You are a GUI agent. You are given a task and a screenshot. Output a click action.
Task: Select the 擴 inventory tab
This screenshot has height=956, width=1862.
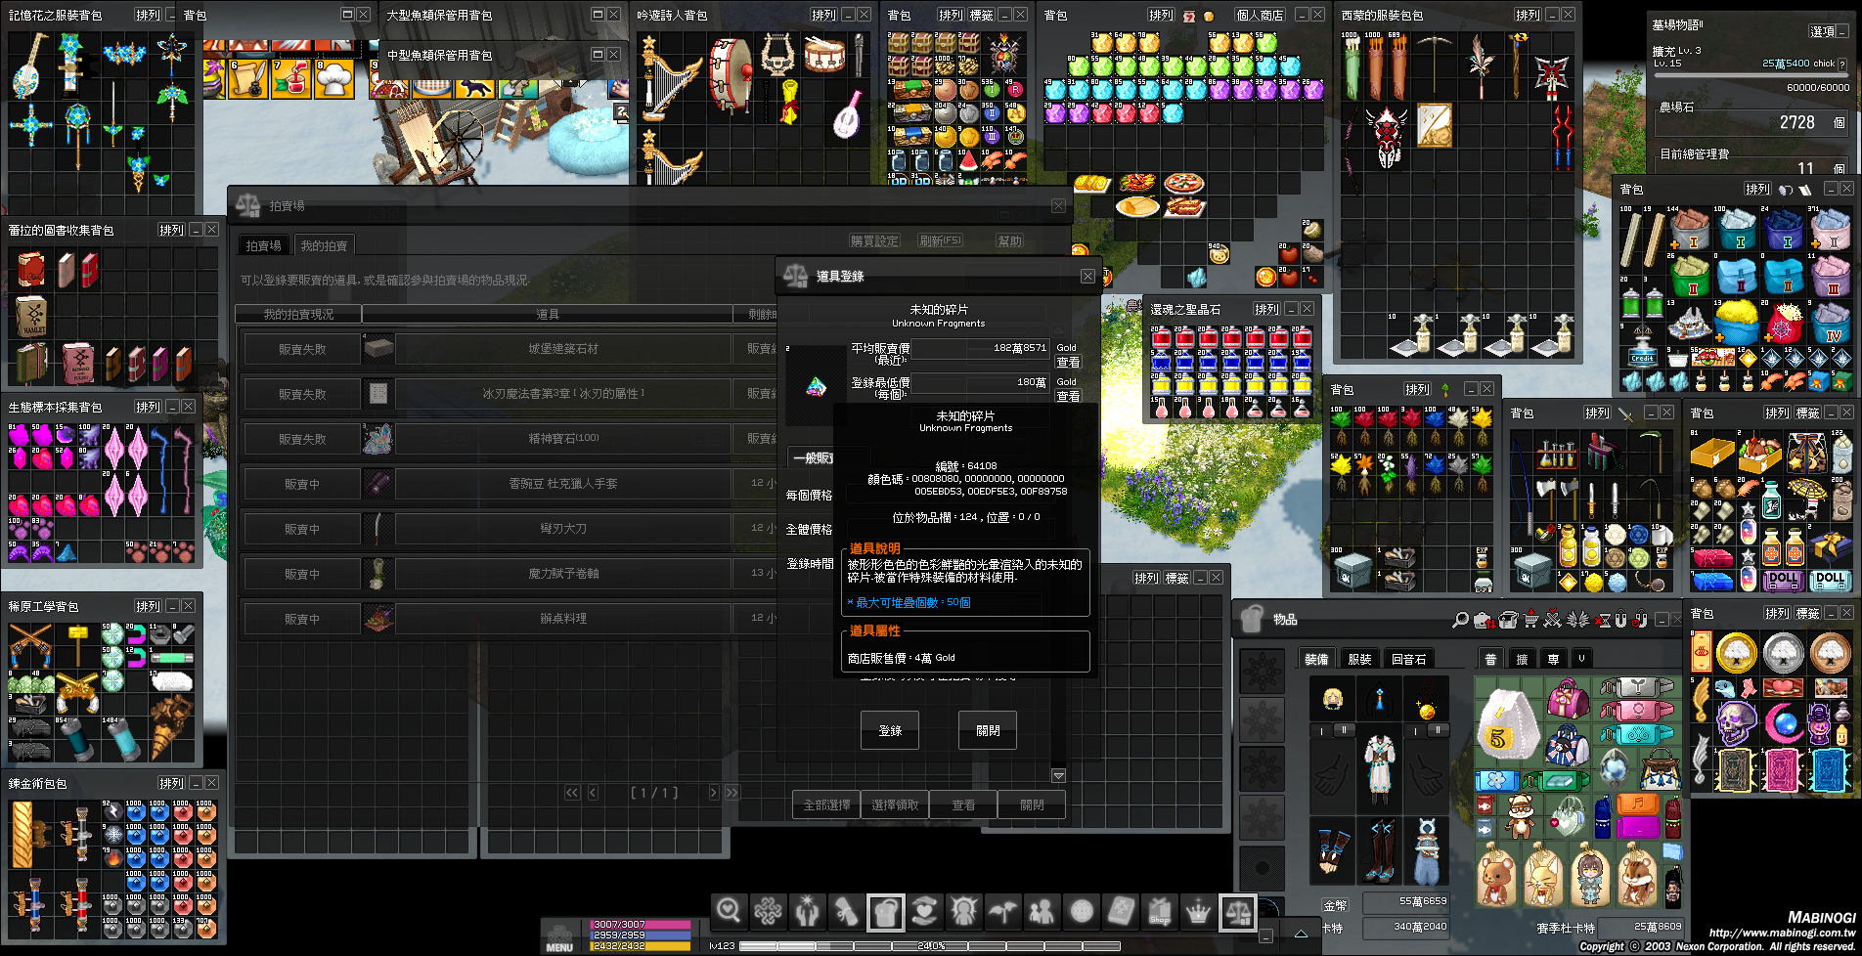[x=1522, y=659]
